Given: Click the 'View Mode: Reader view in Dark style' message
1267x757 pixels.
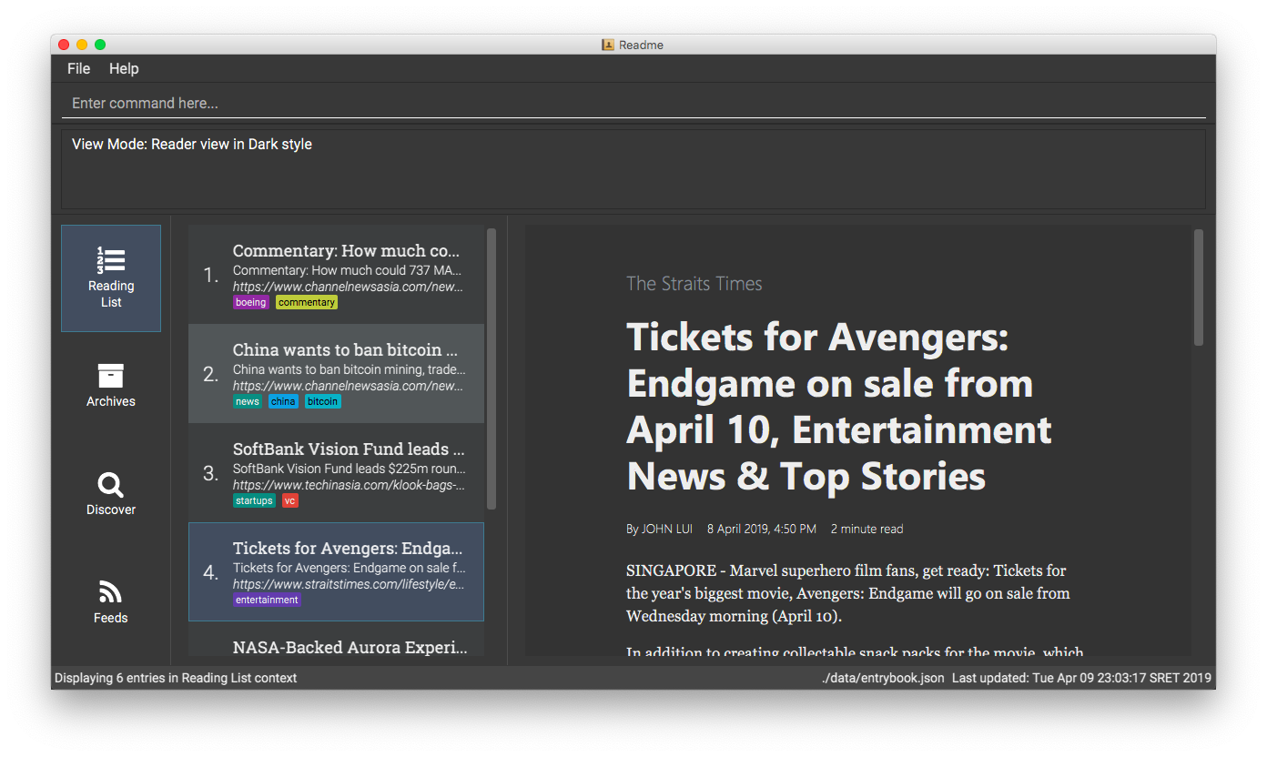Looking at the screenshot, I should click(x=192, y=144).
